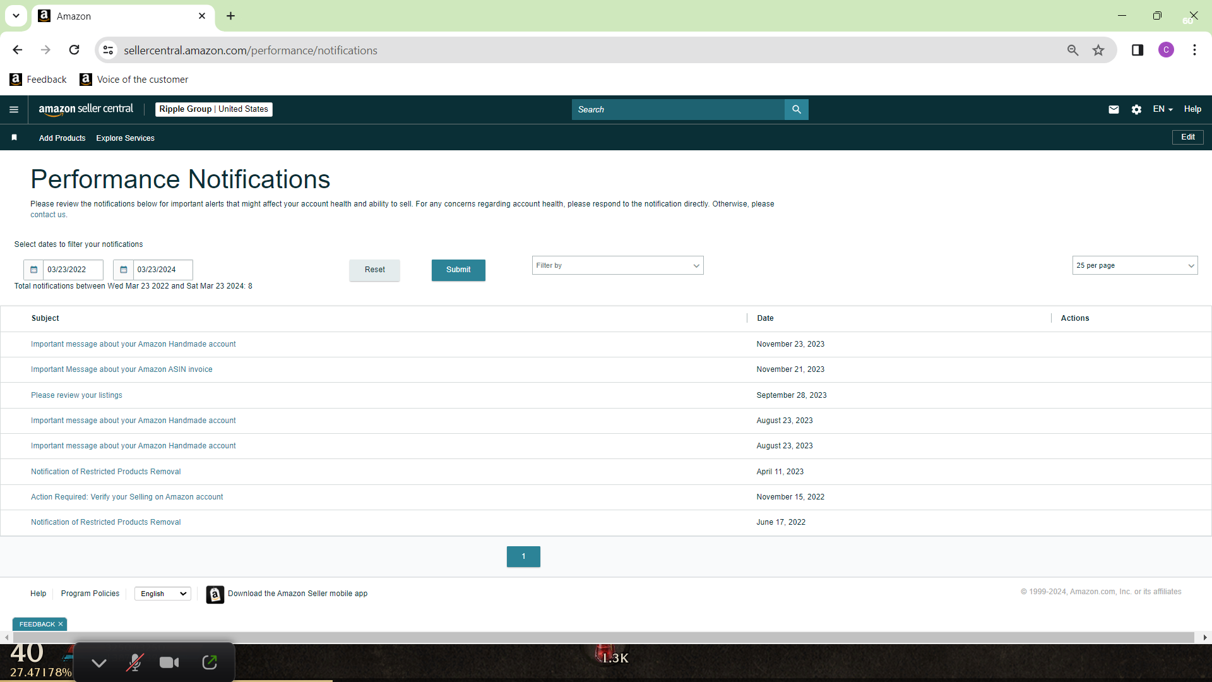Click the Subject column header
The height and width of the screenshot is (682, 1212).
45,318
